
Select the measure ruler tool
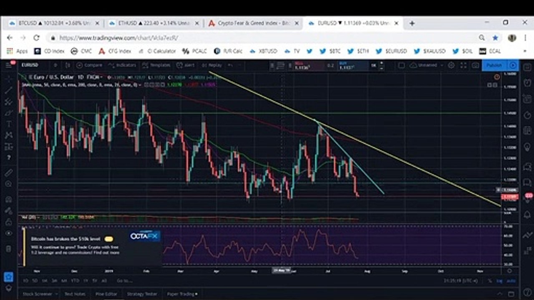(8, 172)
